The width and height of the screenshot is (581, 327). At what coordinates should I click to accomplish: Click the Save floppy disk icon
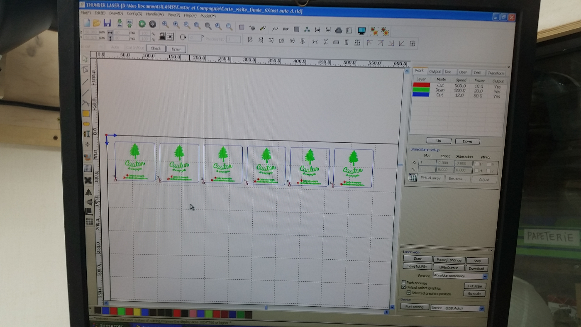[x=107, y=23]
